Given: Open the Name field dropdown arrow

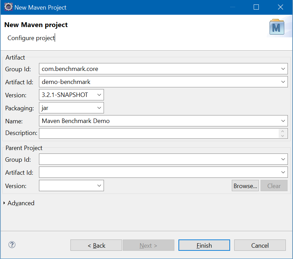Looking at the screenshot, I should point(283,121).
